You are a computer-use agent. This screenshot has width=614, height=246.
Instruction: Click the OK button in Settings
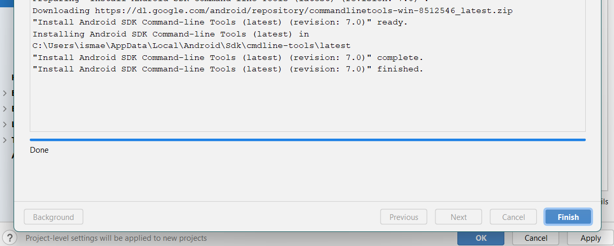pos(481,238)
